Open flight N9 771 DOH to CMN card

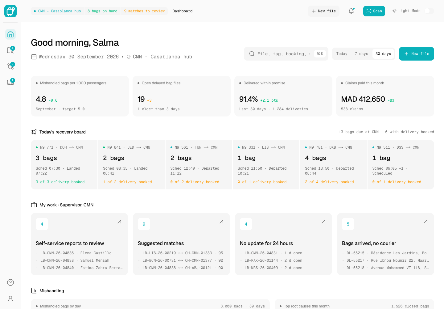click(x=64, y=165)
